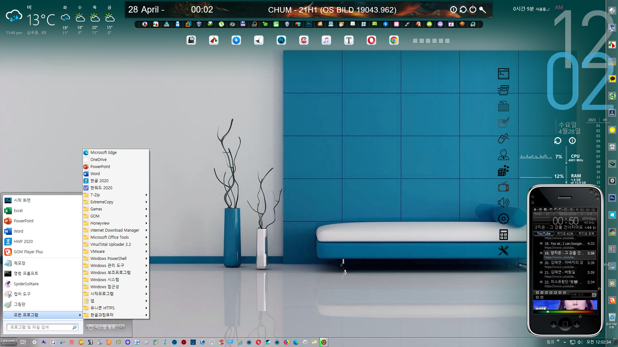Click the small Photoshop icon in the top launcher bar
618x347 pixels.
click(309, 24)
